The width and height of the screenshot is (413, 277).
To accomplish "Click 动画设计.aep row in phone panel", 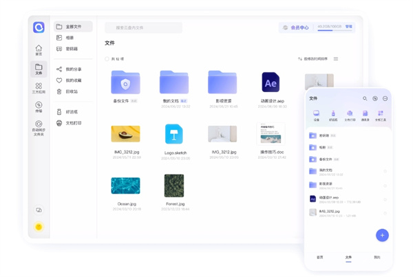I will (x=348, y=199).
